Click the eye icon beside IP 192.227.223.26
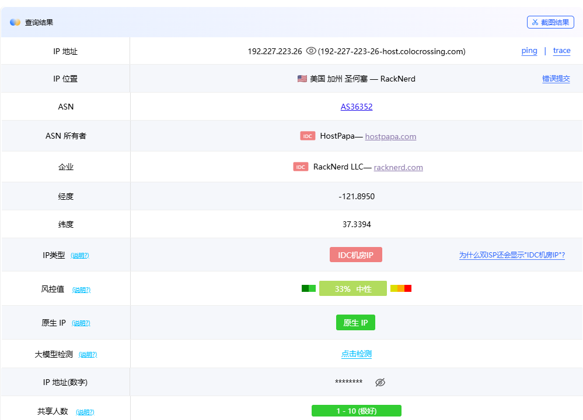The height and width of the screenshot is (420, 583). click(311, 51)
